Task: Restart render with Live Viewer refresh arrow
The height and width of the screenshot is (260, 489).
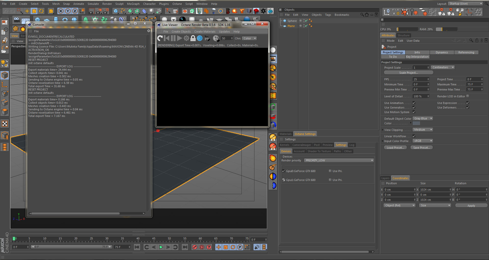Action: [160, 38]
